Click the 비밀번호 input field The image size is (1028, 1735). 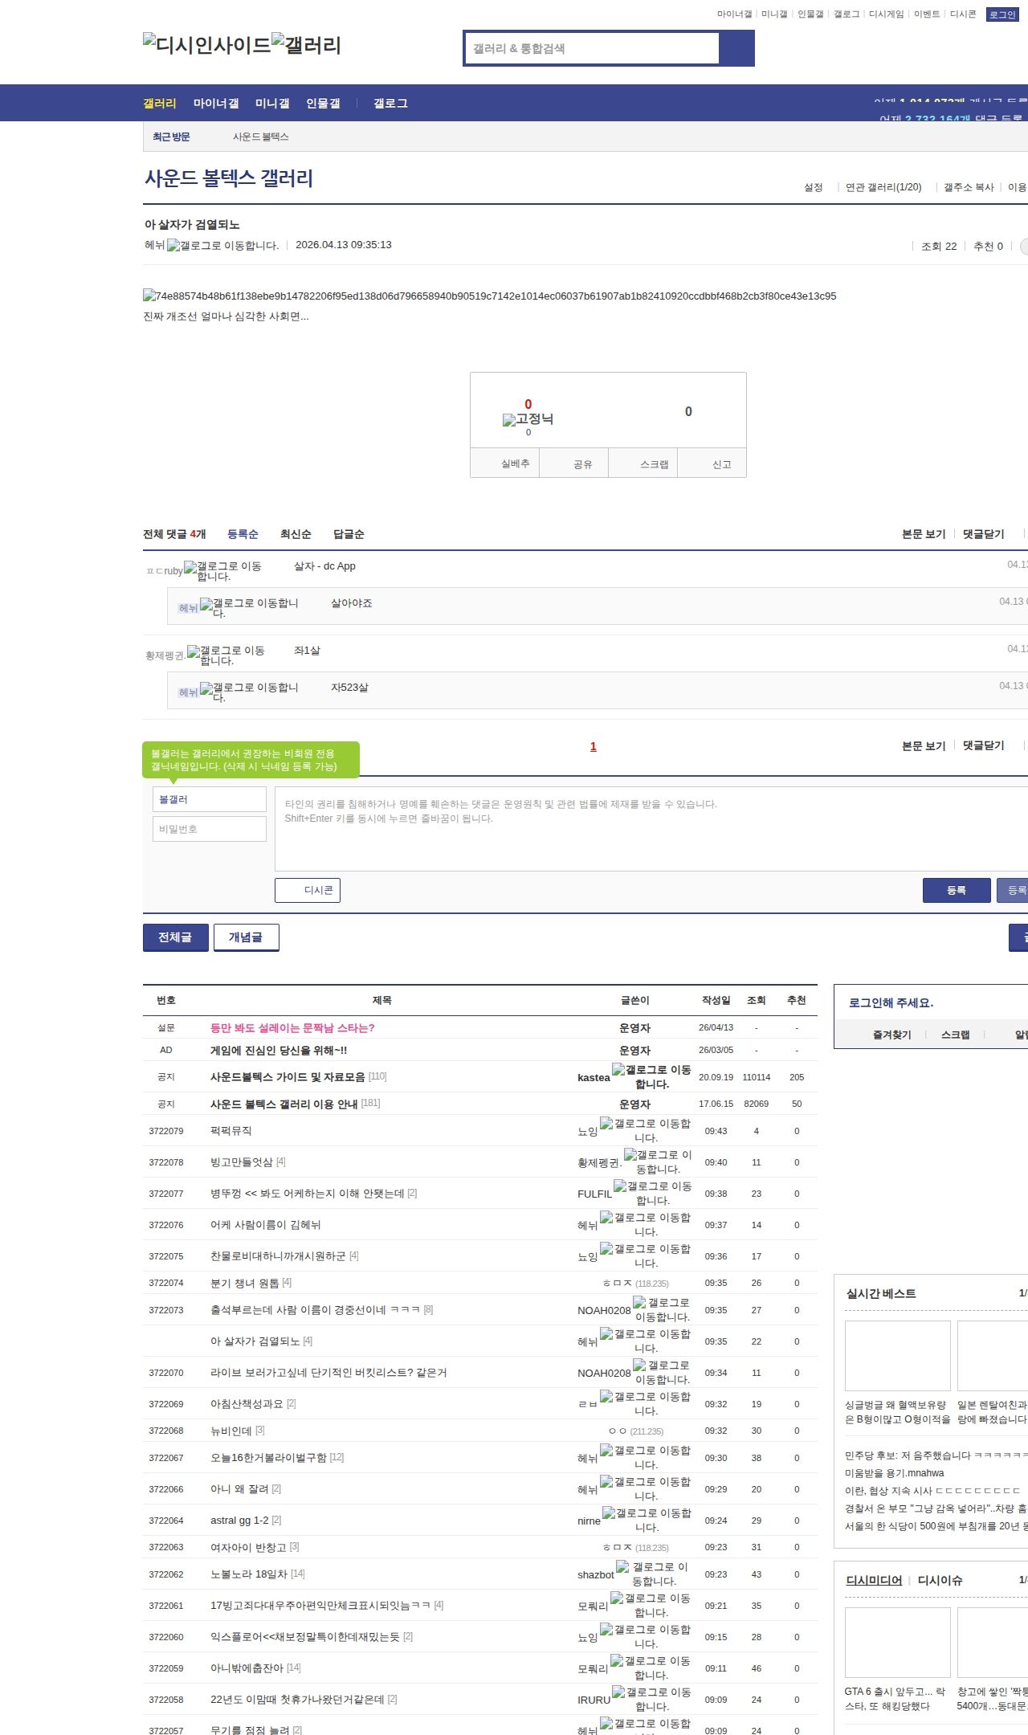[209, 829]
